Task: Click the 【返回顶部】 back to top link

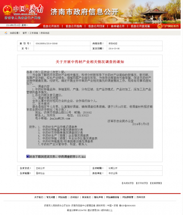Action: coord(156,183)
